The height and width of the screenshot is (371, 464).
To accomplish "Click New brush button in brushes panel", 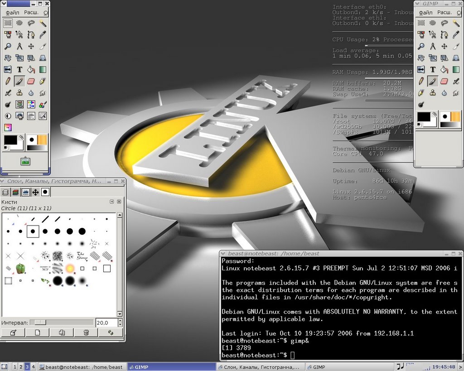I will pyautogui.click(x=37, y=332).
